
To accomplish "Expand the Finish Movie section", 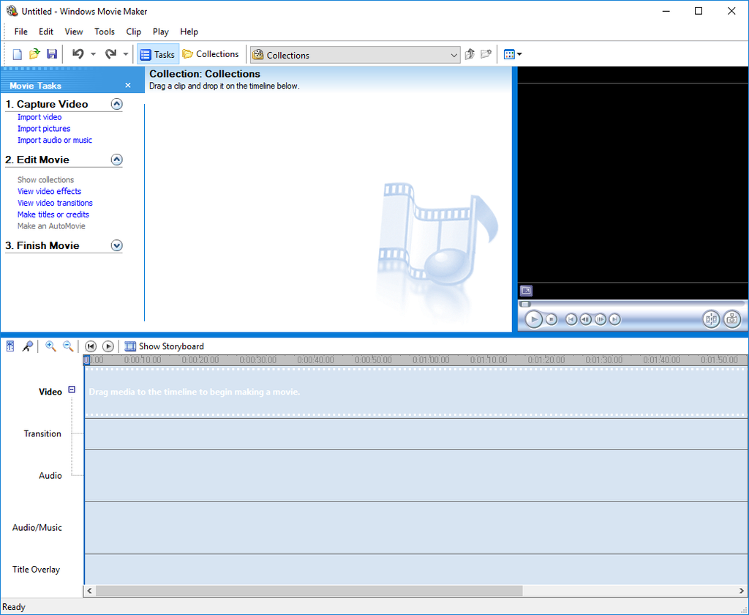I will point(116,245).
